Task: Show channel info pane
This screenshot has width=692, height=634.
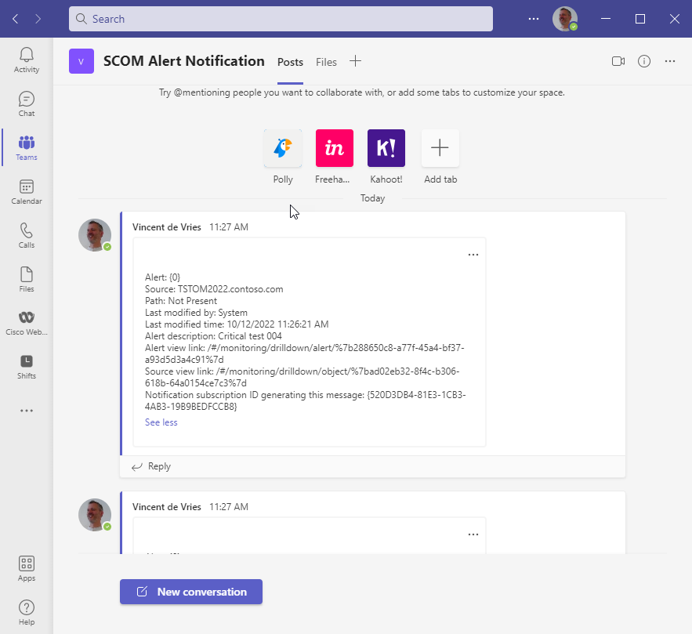Action: (644, 61)
